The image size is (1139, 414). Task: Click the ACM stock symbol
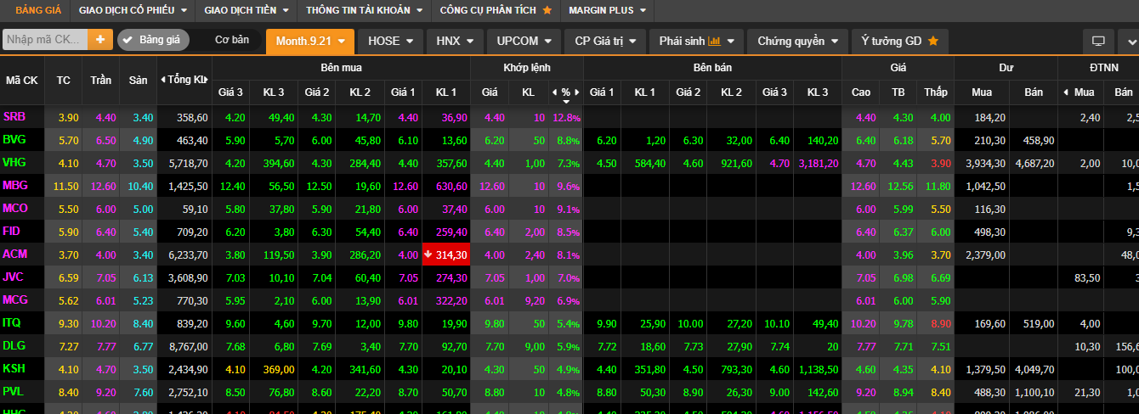[15, 255]
